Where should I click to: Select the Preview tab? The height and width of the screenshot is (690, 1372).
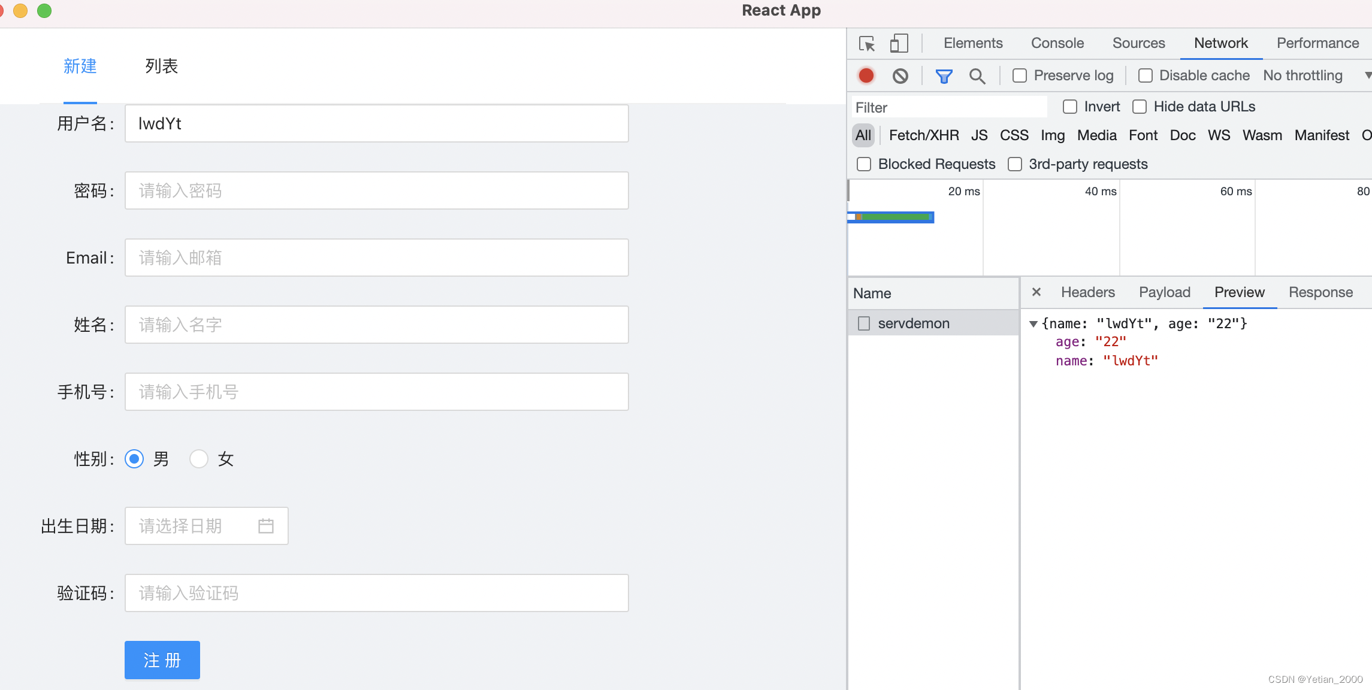tap(1239, 292)
